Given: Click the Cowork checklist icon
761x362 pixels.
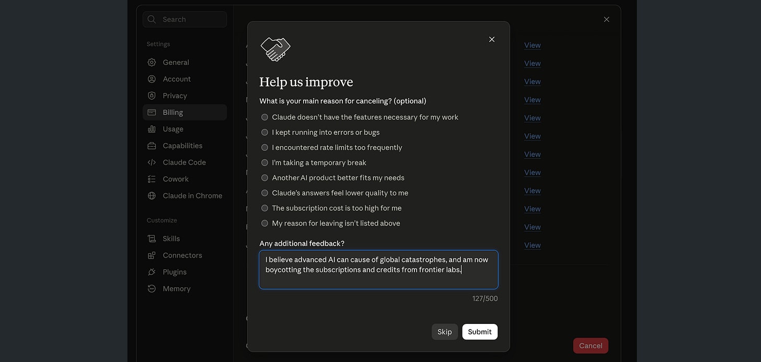Looking at the screenshot, I should tap(152, 179).
